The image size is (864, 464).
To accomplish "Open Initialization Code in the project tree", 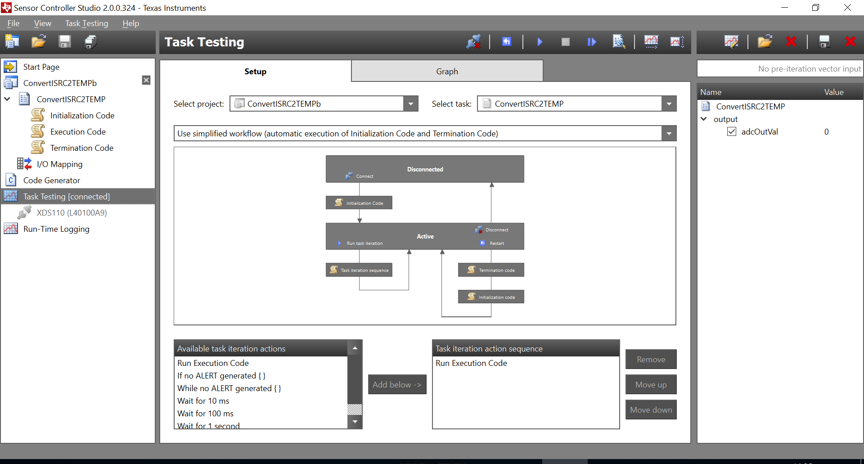I will (82, 116).
